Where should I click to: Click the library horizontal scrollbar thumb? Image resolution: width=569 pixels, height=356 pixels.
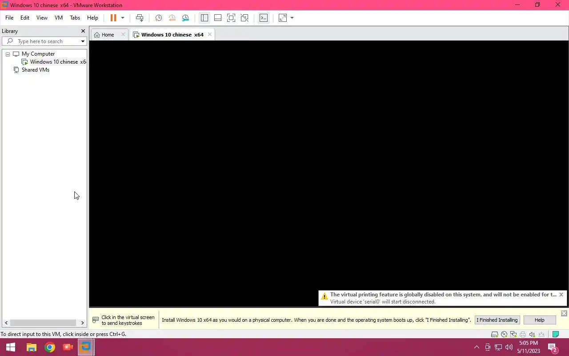point(43,323)
